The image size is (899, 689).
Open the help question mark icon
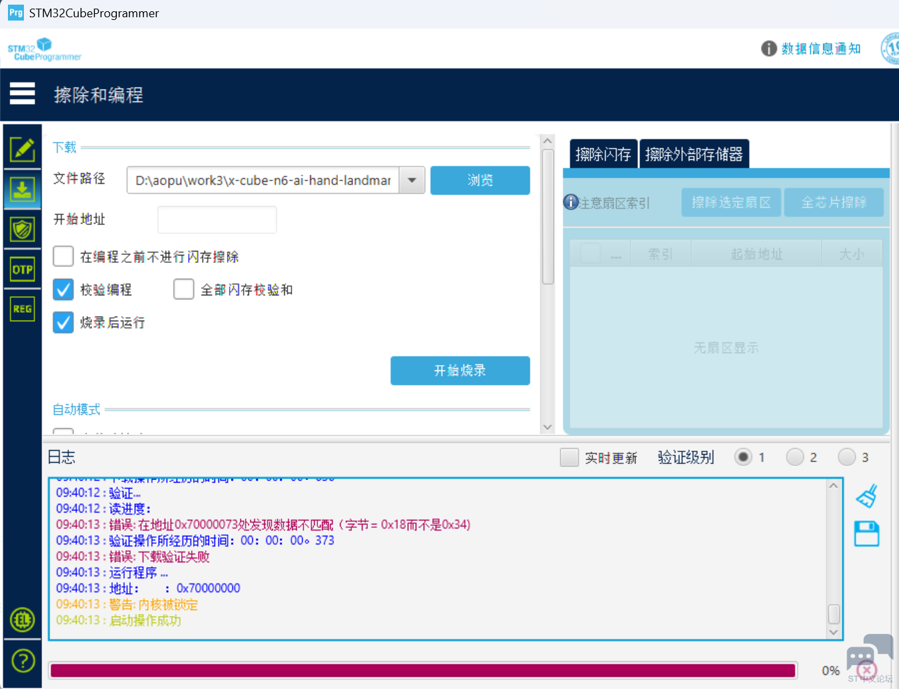tap(23, 660)
